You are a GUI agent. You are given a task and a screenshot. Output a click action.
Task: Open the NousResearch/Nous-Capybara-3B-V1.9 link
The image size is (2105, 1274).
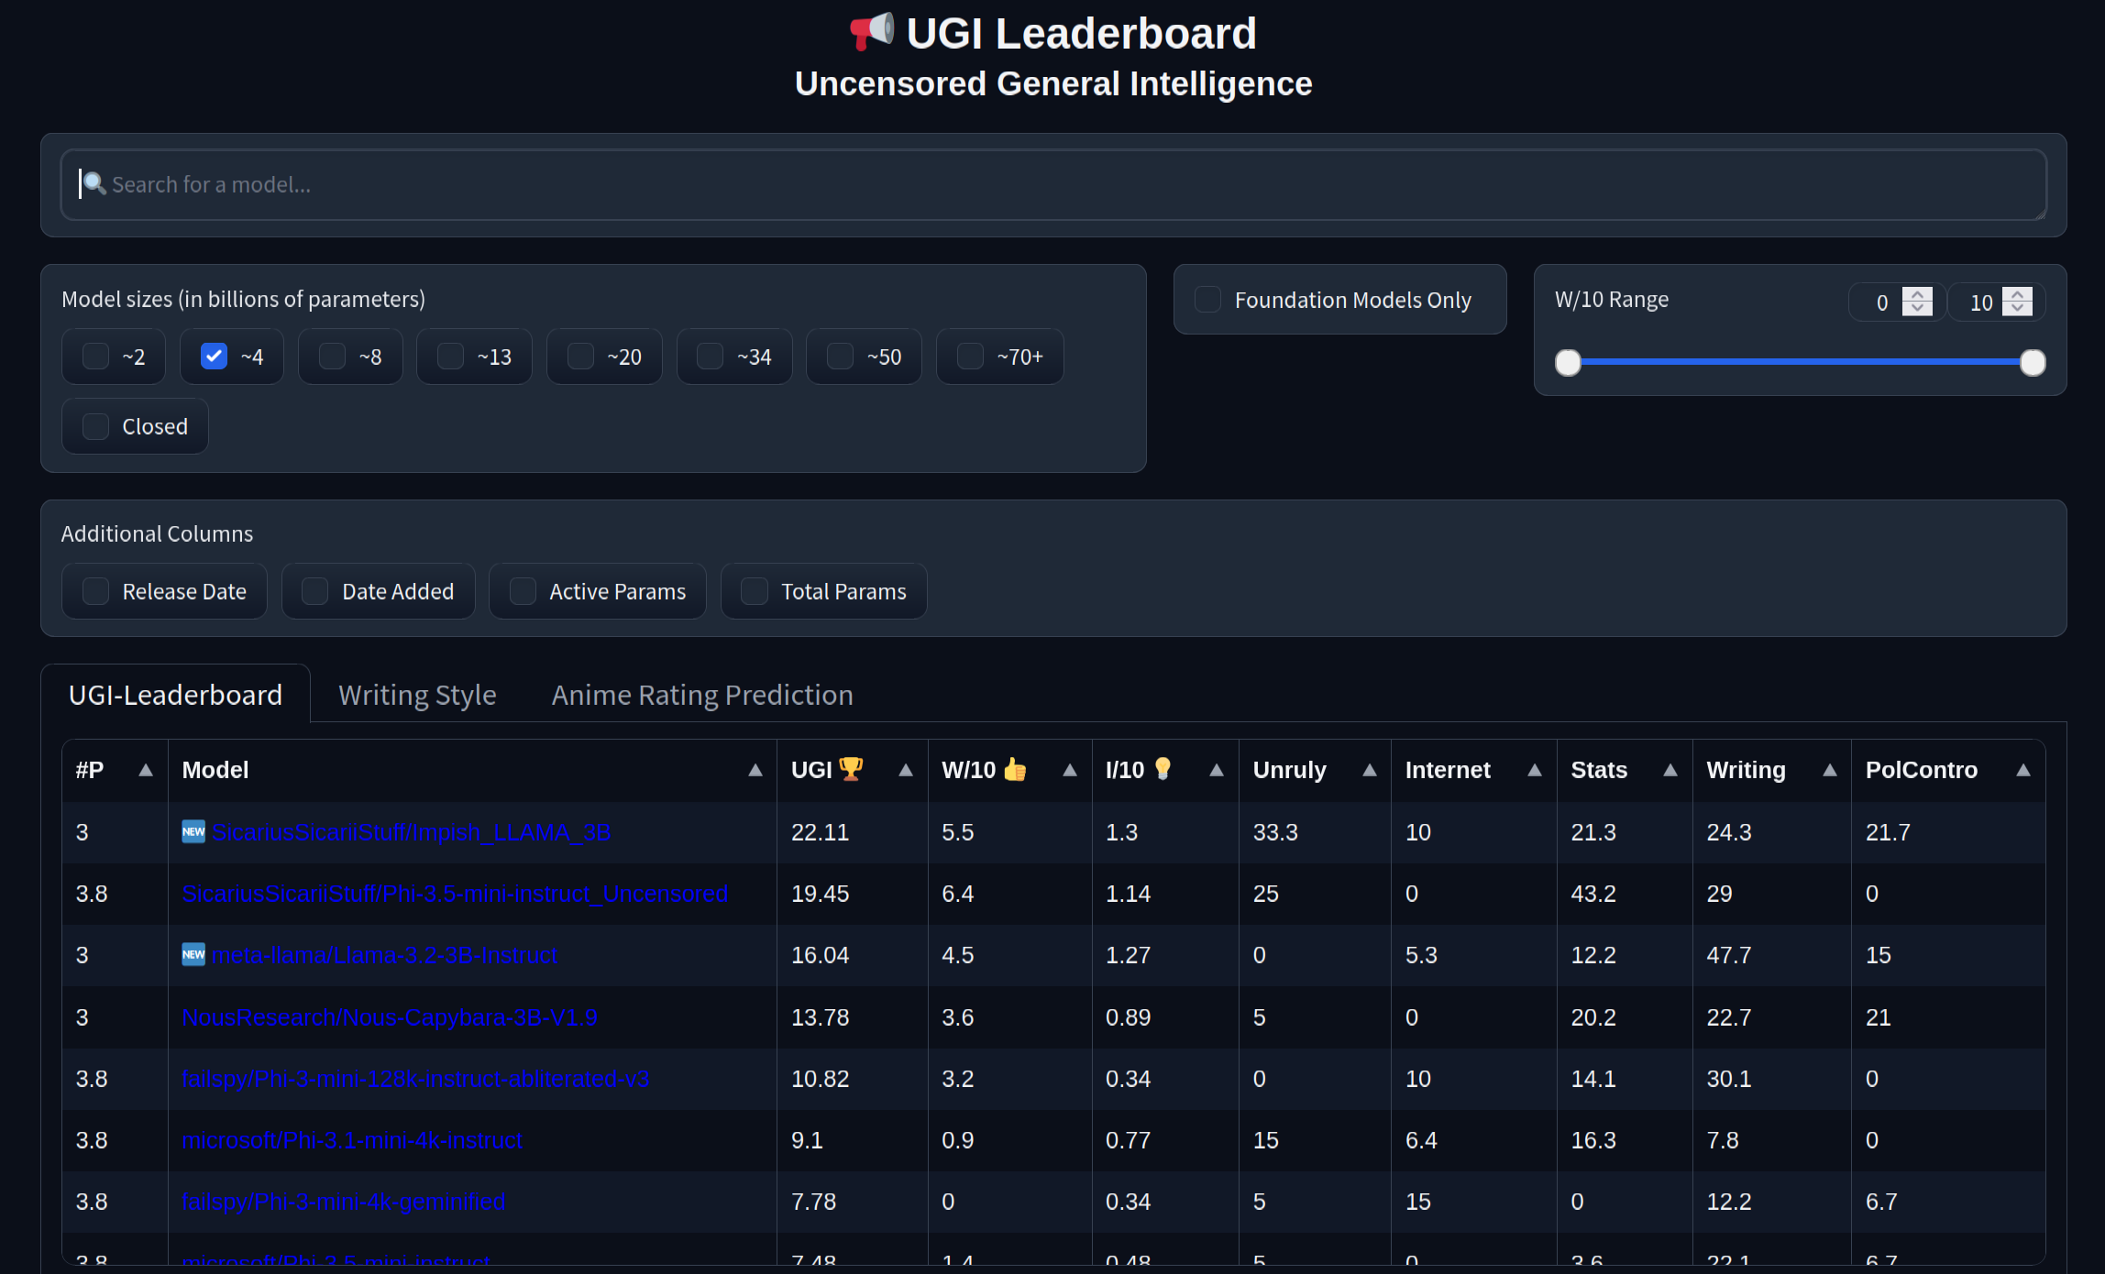tap(389, 1016)
